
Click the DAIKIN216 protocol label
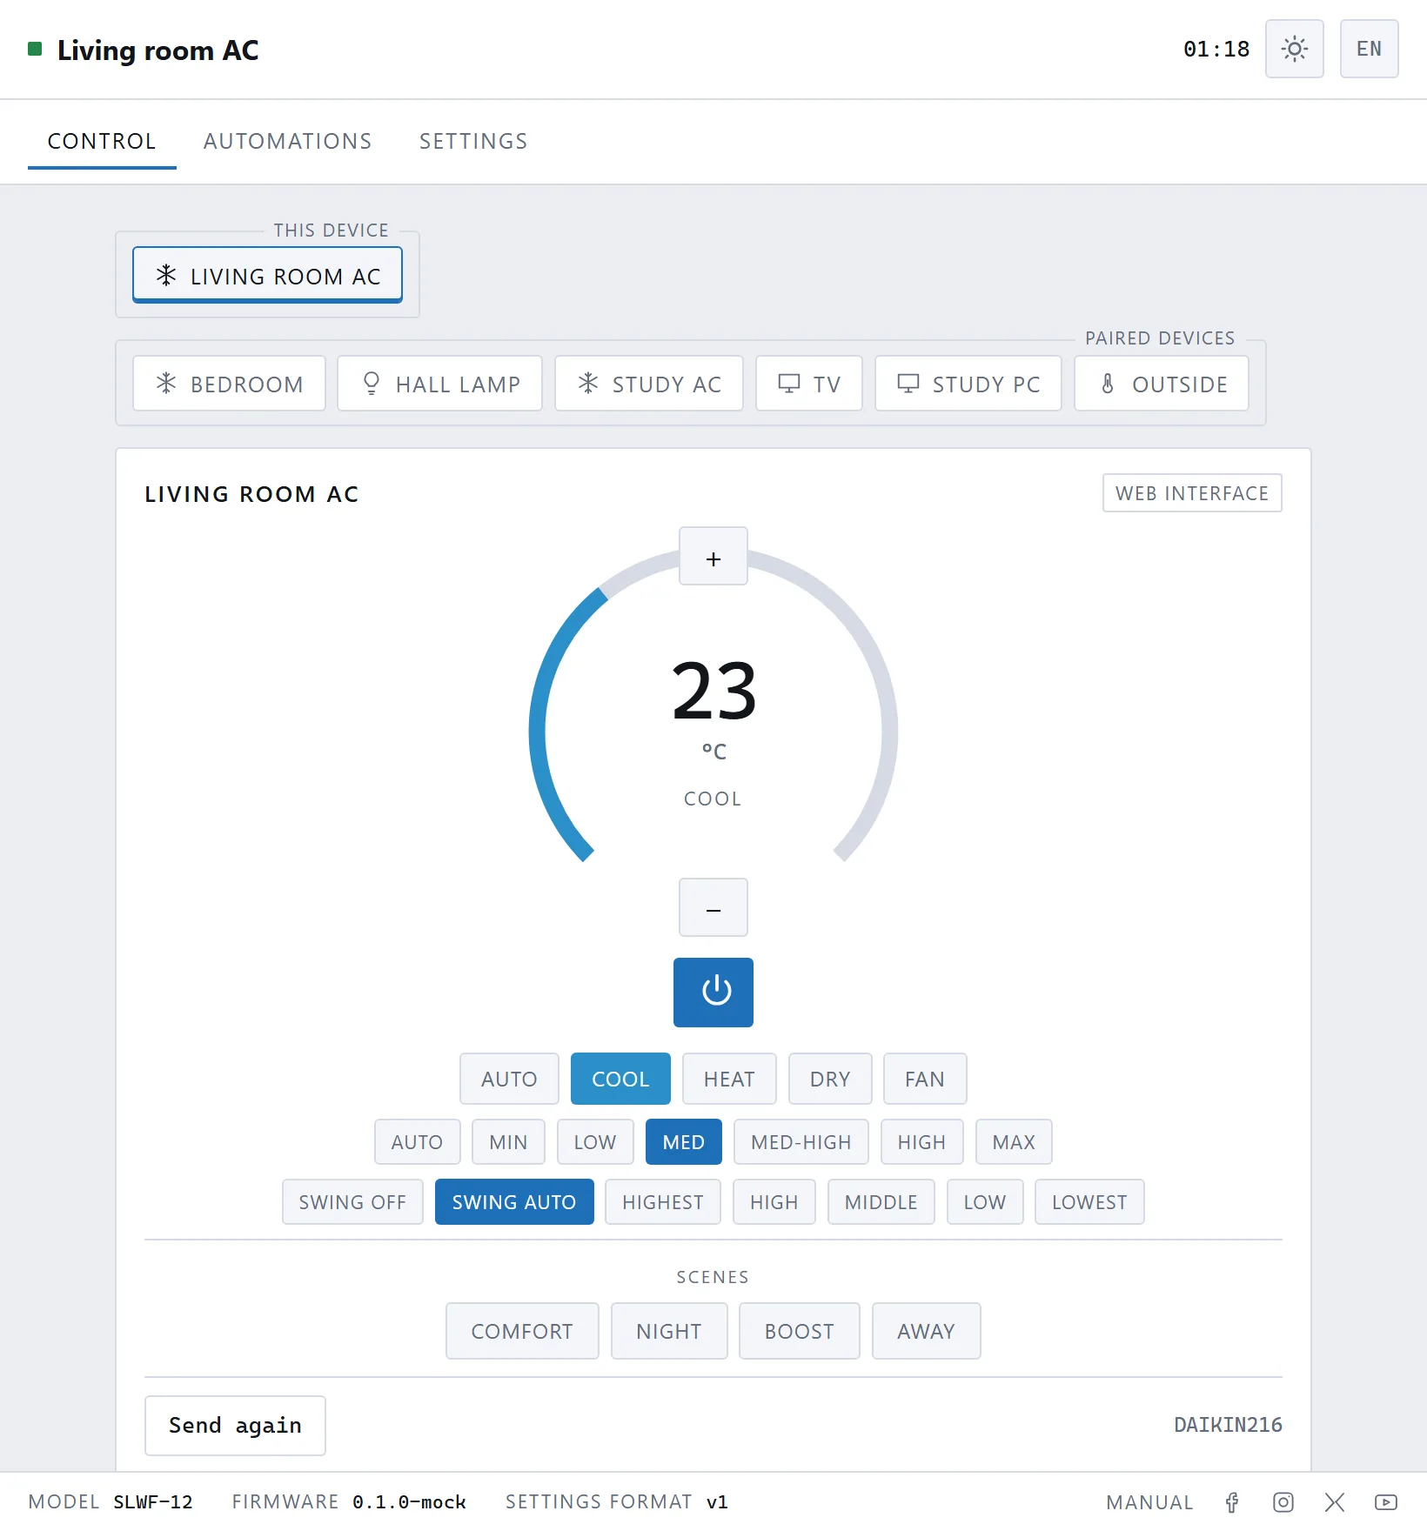(x=1228, y=1425)
